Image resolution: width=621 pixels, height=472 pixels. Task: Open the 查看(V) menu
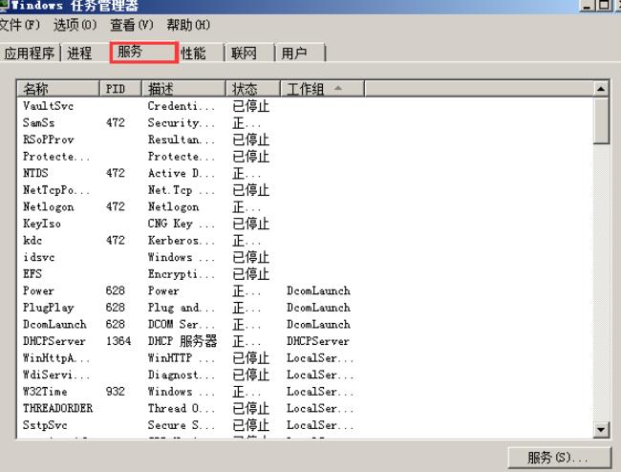[132, 25]
